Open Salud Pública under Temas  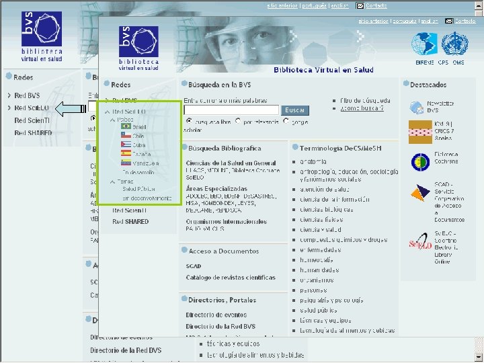pyautogui.click(x=138, y=189)
